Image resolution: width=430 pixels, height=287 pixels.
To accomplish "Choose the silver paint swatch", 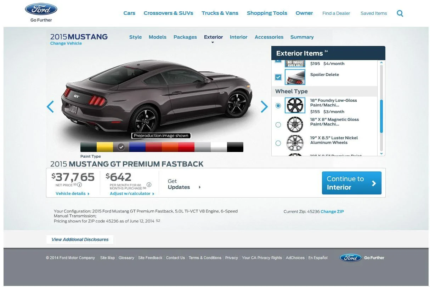I will [203, 147].
